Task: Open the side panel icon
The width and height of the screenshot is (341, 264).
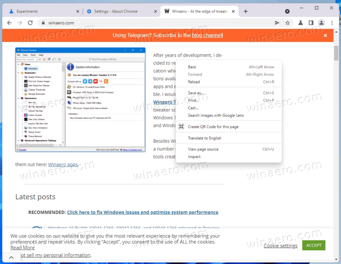Action: coord(311,23)
